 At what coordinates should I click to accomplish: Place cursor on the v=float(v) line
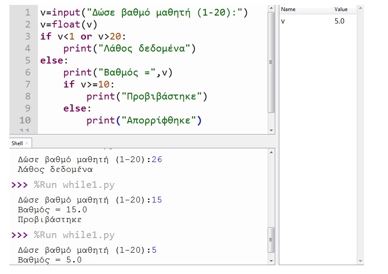coord(69,25)
